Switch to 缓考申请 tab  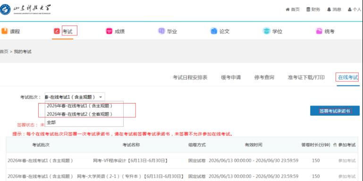point(231,78)
